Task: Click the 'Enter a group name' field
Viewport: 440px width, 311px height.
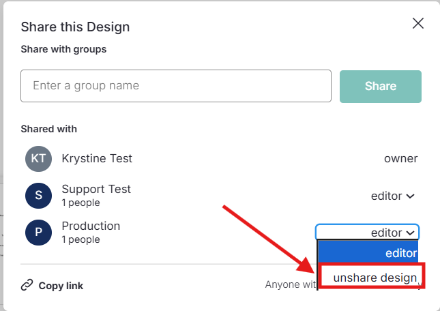Action: [x=176, y=86]
